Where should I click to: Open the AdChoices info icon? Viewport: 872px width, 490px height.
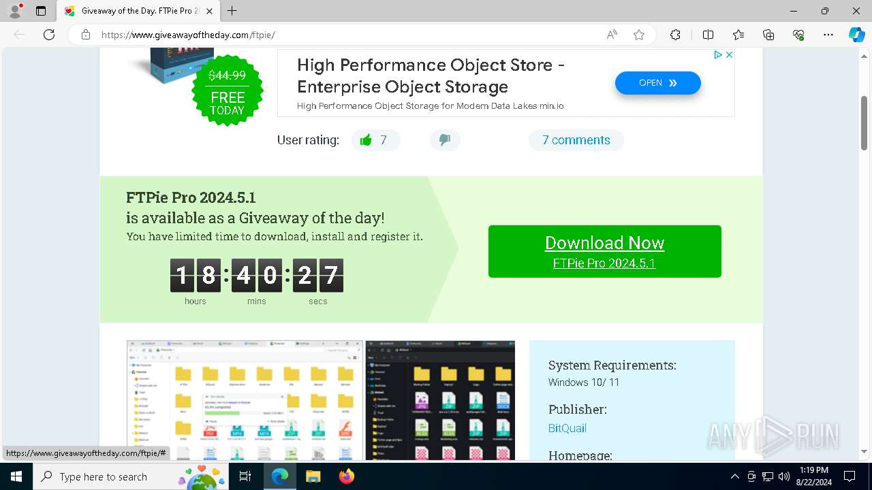coord(717,54)
